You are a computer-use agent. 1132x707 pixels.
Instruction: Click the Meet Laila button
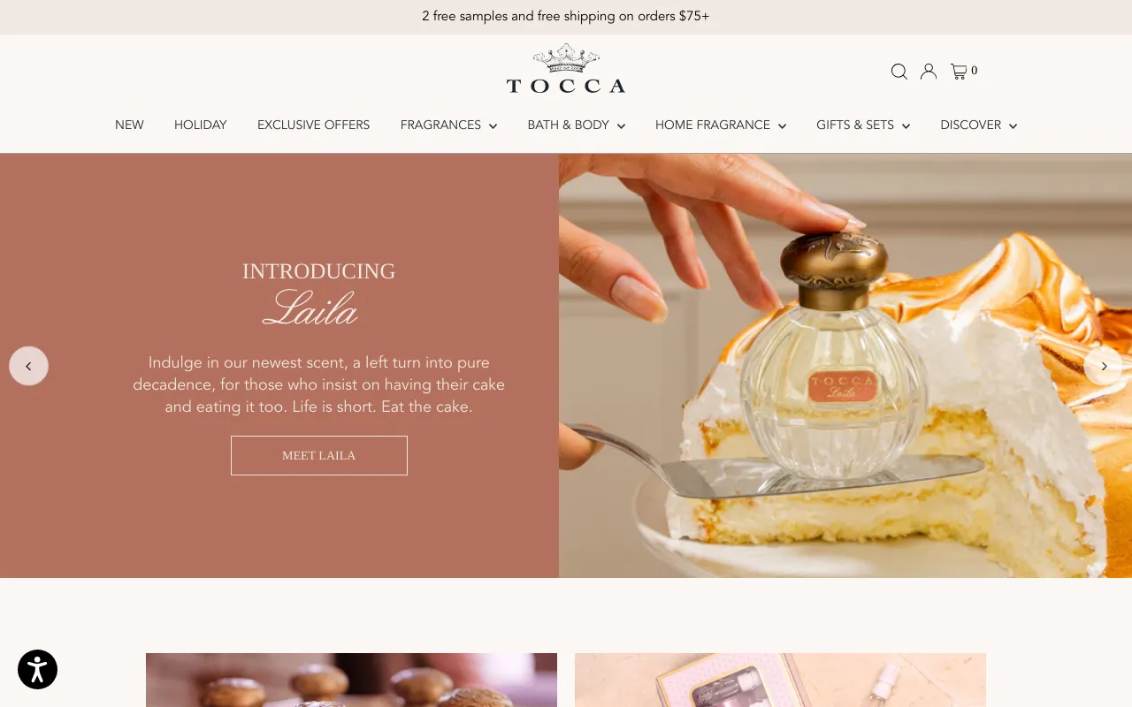point(319,455)
